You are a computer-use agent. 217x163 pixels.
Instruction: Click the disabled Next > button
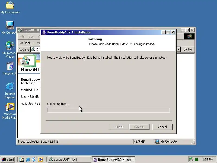(139, 127)
